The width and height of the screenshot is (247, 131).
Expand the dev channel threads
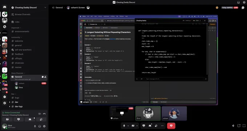[x=9, y=102]
